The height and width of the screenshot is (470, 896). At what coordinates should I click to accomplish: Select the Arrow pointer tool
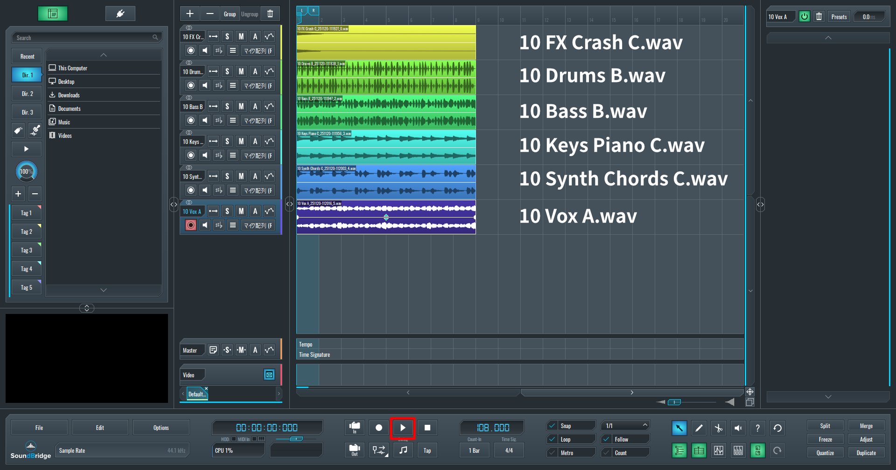pyautogui.click(x=679, y=428)
